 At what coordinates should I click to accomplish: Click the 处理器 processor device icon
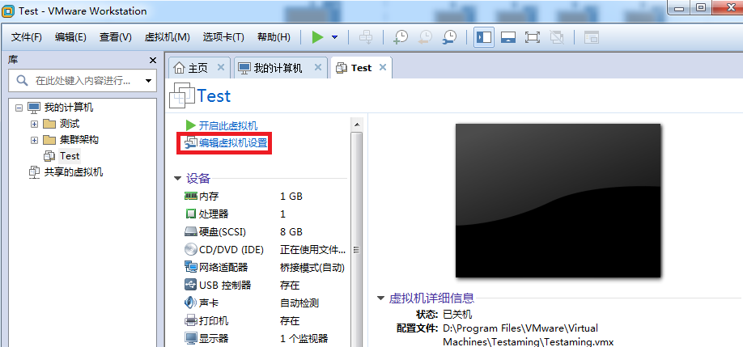(x=190, y=214)
